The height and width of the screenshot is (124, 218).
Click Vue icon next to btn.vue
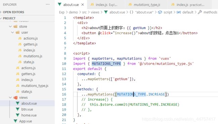(17, 109)
